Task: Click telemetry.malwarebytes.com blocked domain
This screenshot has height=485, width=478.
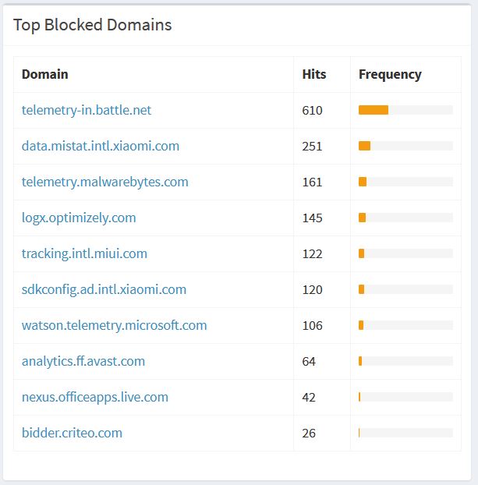Action: [x=105, y=182]
